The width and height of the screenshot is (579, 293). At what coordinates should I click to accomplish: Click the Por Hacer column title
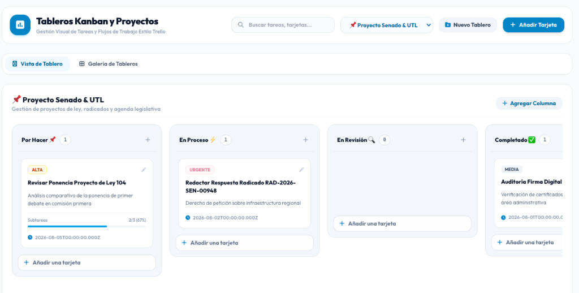point(38,140)
